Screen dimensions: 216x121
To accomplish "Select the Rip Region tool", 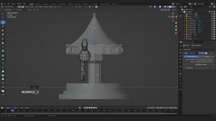I will click(3, 95).
